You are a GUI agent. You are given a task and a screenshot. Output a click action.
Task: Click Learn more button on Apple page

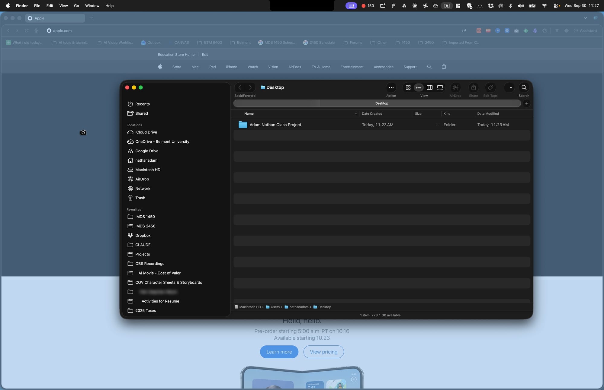tap(279, 352)
